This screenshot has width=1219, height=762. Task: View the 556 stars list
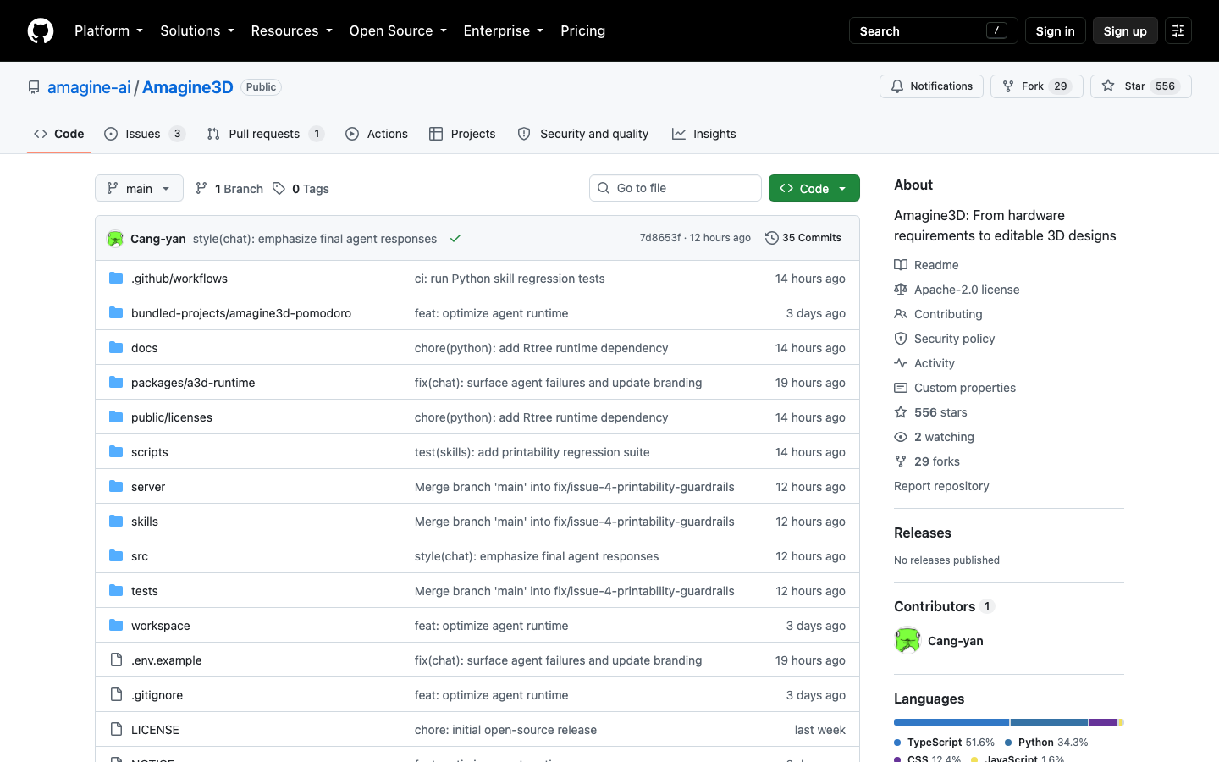(x=930, y=412)
